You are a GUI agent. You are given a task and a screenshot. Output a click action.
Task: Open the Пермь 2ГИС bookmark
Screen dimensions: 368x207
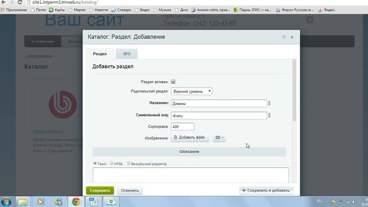click(x=252, y=10)
